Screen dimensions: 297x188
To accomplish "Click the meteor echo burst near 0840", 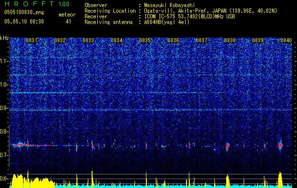I will coord(280,145).
